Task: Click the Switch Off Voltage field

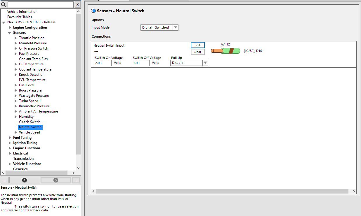Action: click(x=140, y=63)
